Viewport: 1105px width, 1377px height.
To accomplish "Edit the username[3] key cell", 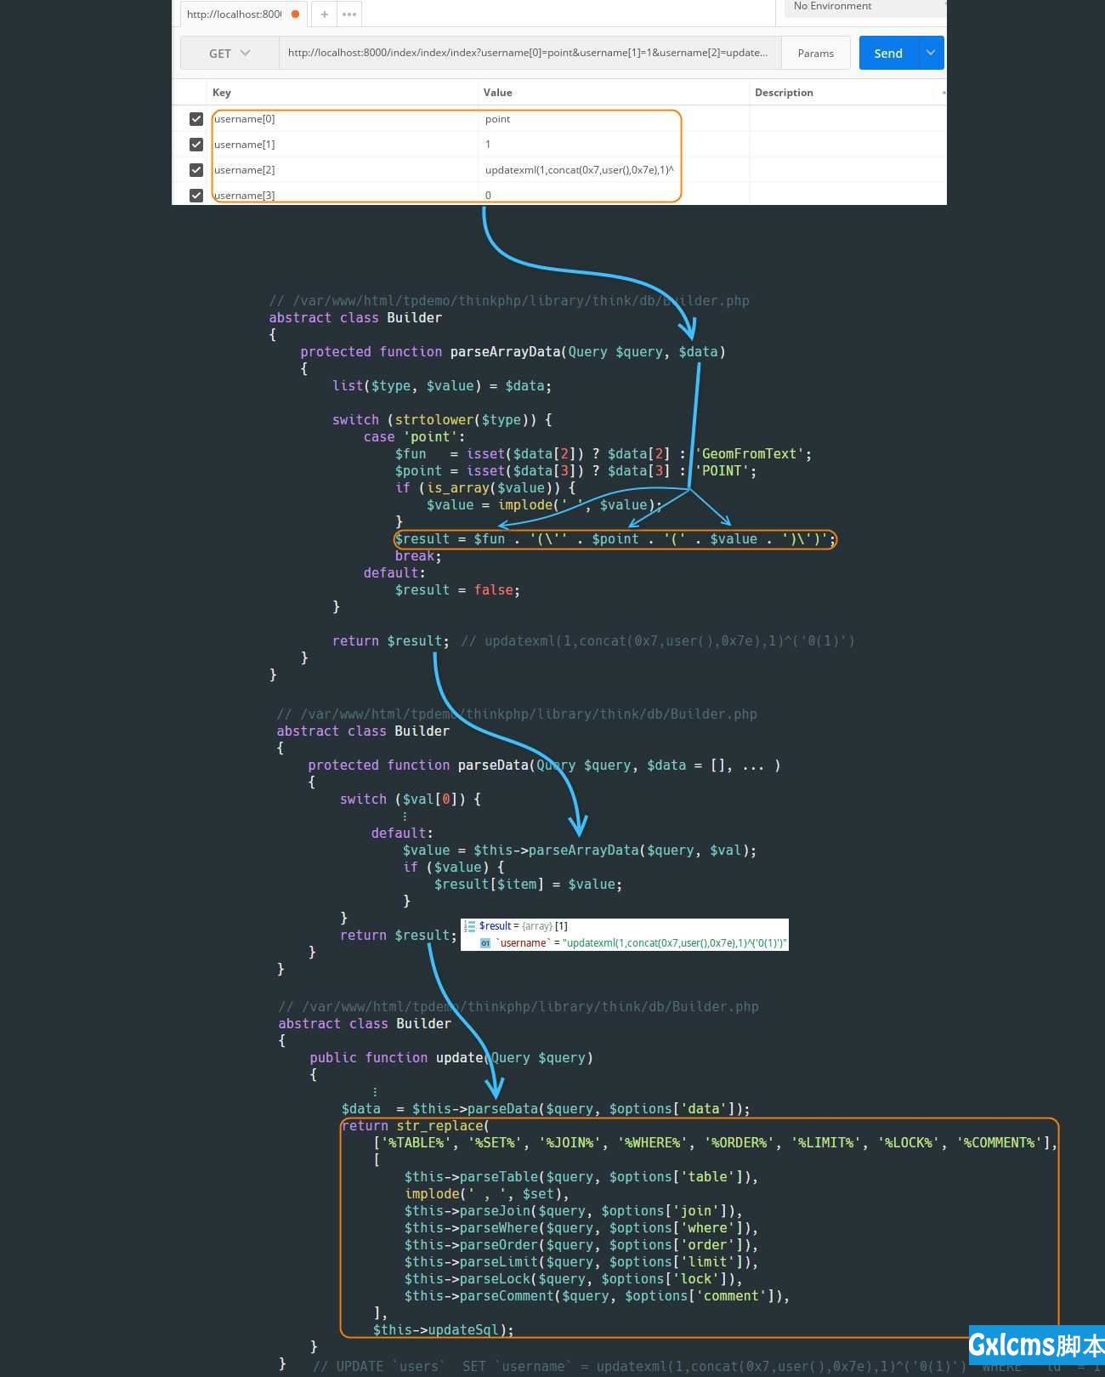I will [x=343, y=195].
